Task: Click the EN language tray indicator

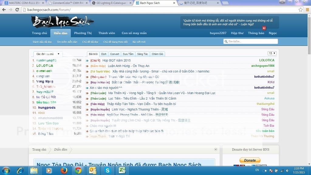Action: click(x=257, y=170)
